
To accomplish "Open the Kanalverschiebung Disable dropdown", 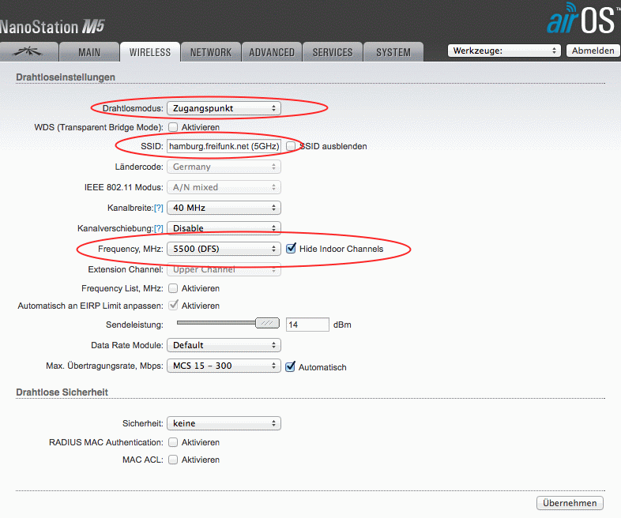I will (224, 228).
